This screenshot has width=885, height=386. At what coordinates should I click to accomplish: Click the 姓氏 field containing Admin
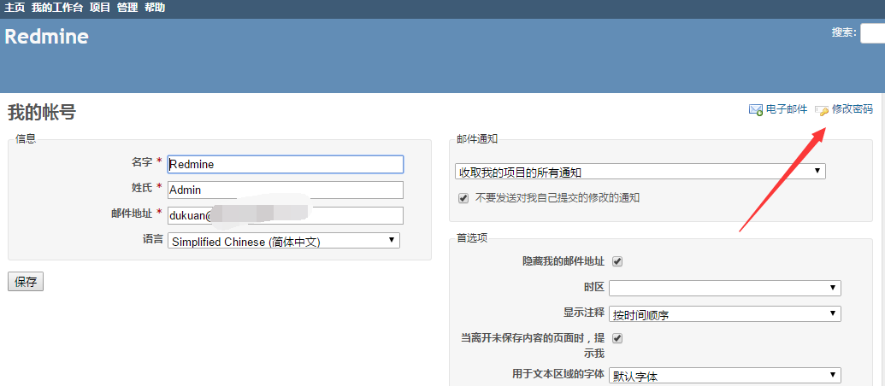pos(286,190)
